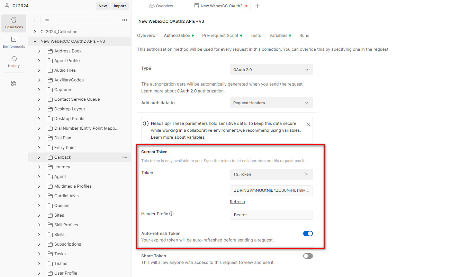Screen dimensions: 451x277
Task: Click the Captures folder icon
Action: tap(50, 90)
